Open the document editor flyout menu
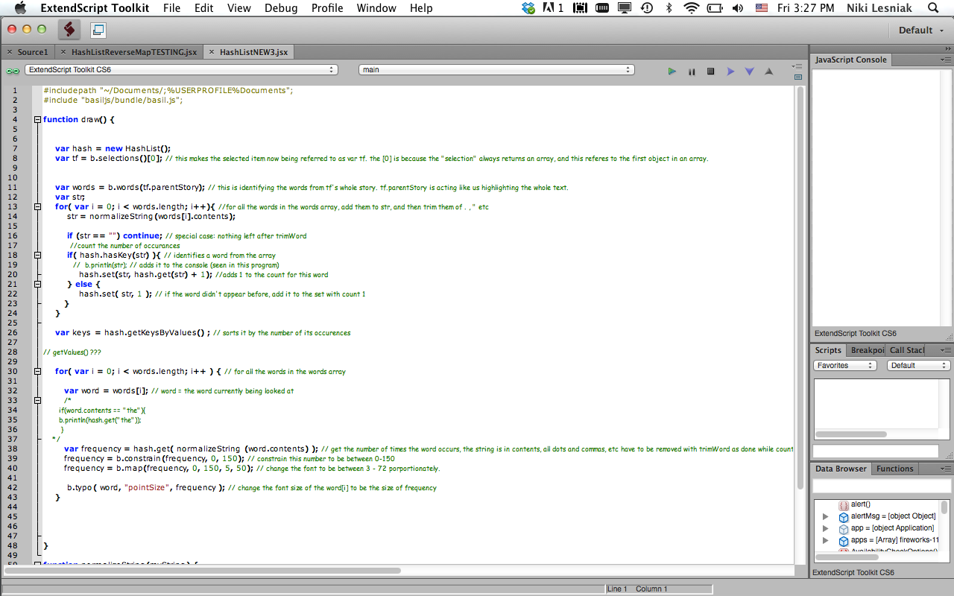This screenshot has width=954, height=596. [x=797, y=66]
